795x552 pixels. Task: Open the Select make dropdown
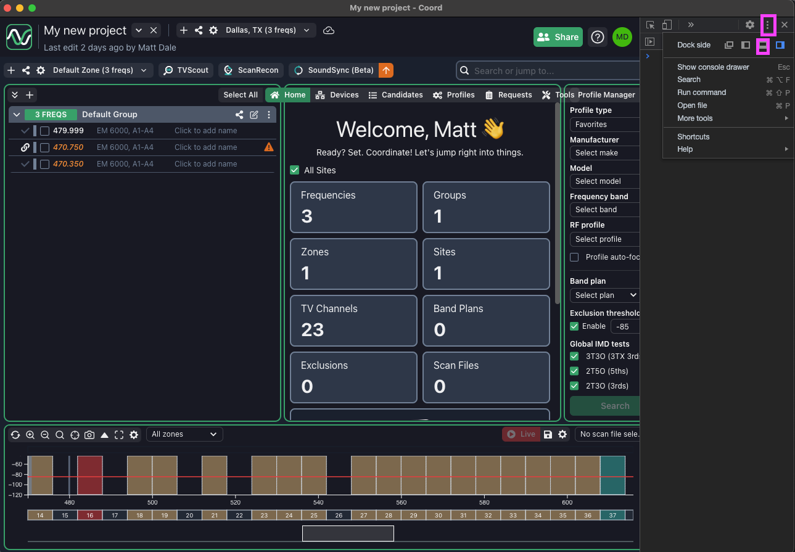(604, 153)
